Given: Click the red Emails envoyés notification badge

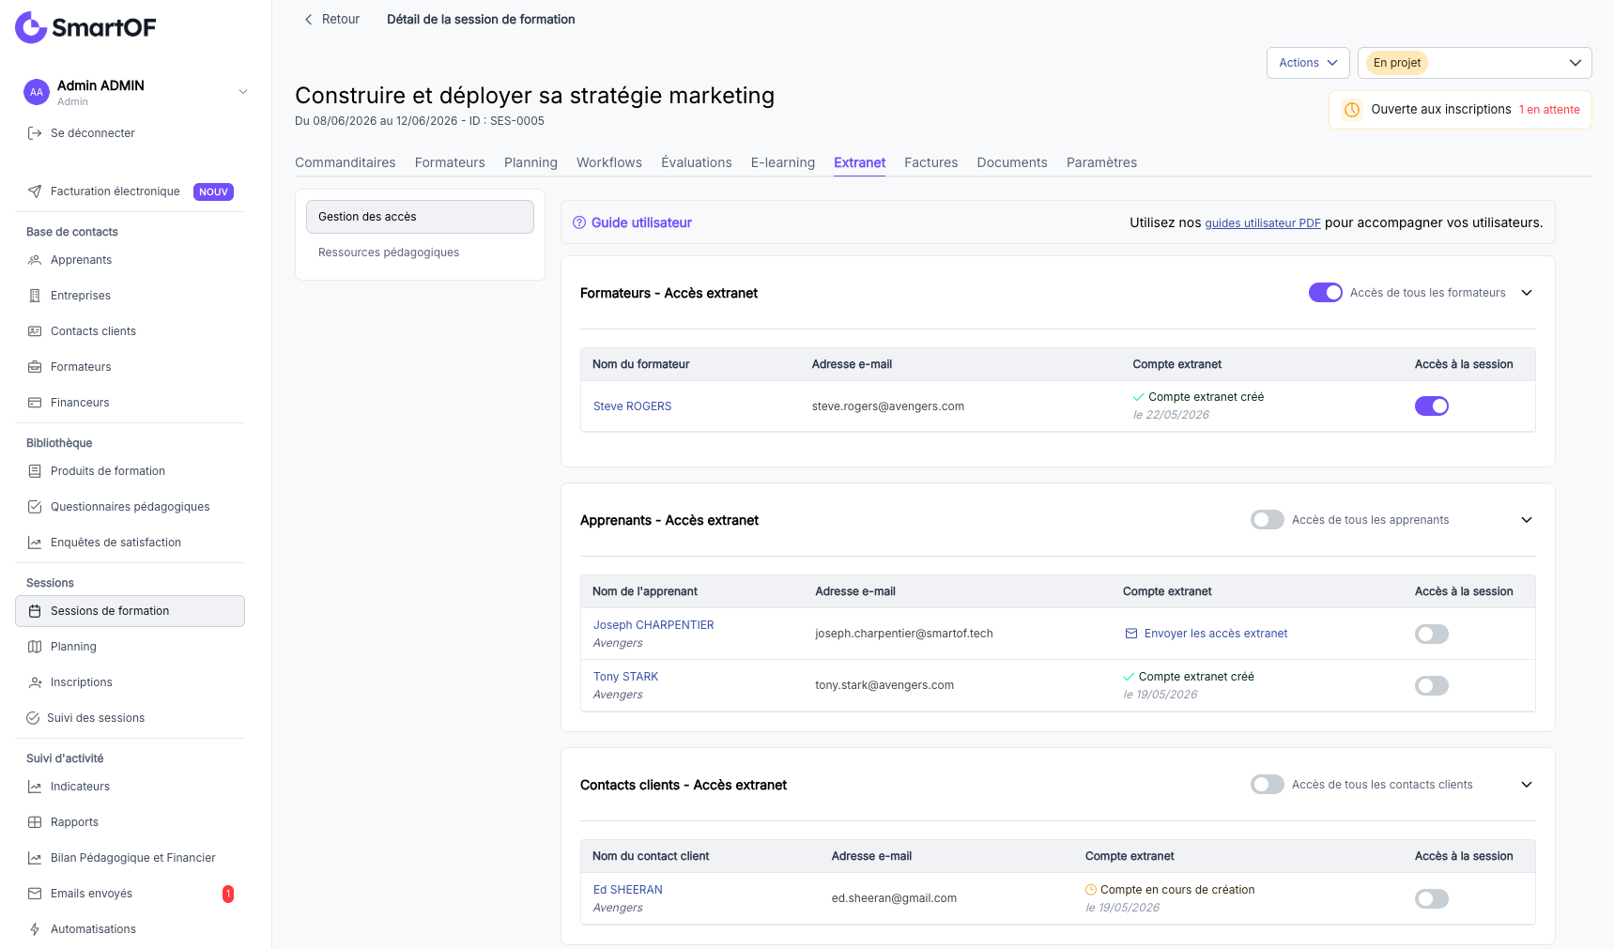Looking at the screenshot, I should (228, 894).
